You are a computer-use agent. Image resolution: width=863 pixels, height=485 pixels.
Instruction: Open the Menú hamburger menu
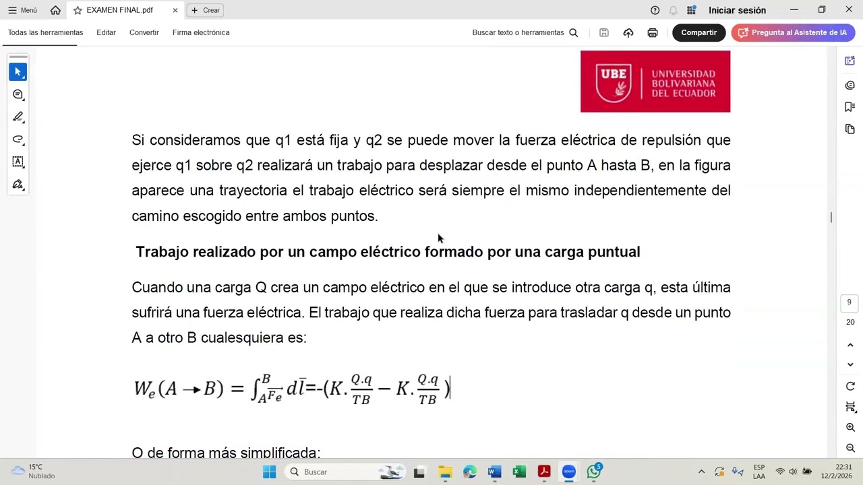pos(22,10)
